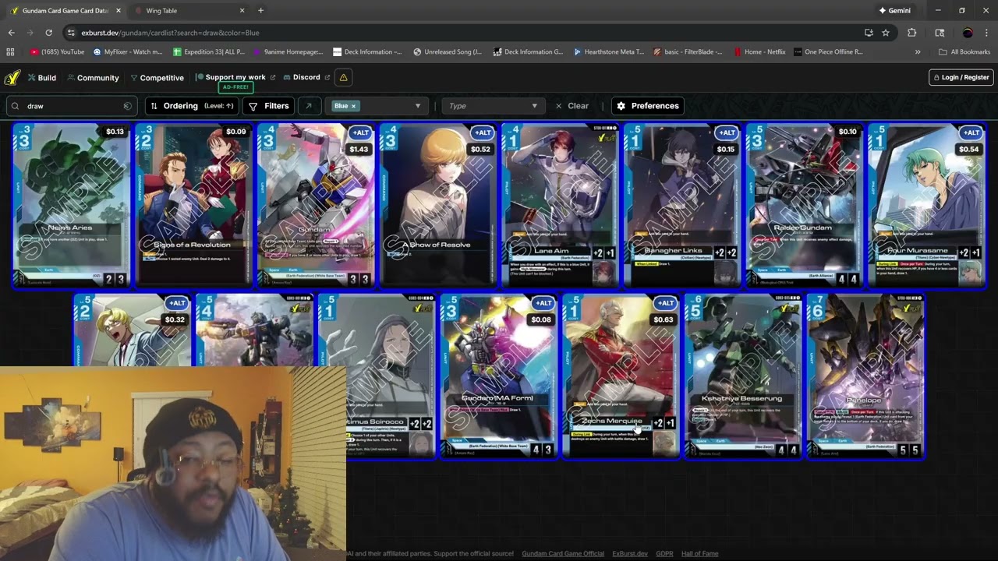Open the GDPR footer link

[x=664, y=554]
